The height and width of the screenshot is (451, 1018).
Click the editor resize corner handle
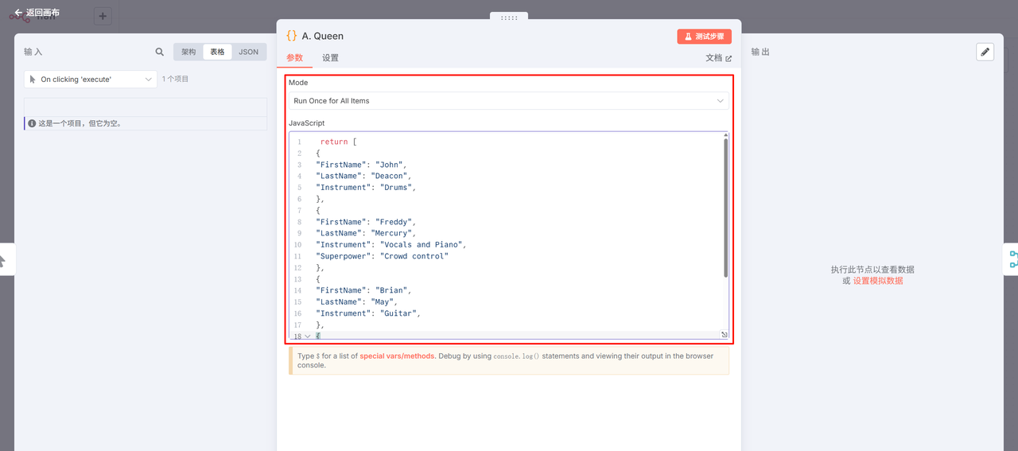point(724,335)
